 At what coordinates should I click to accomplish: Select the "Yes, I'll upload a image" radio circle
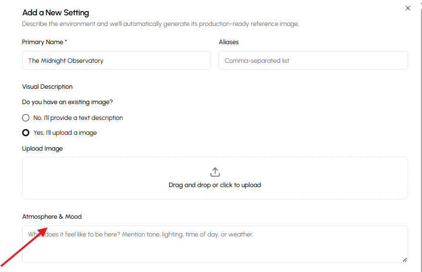pos(26,133)
